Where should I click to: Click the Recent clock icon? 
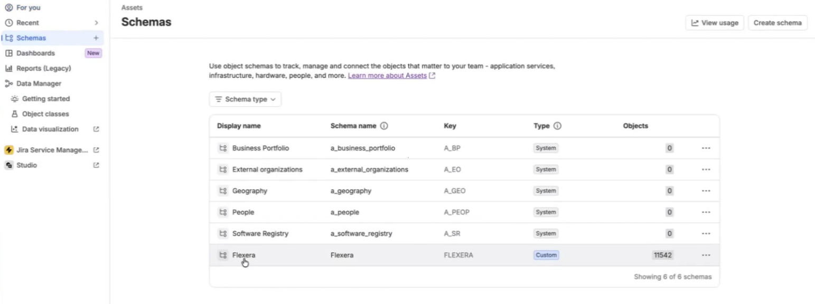coord(8,23)
